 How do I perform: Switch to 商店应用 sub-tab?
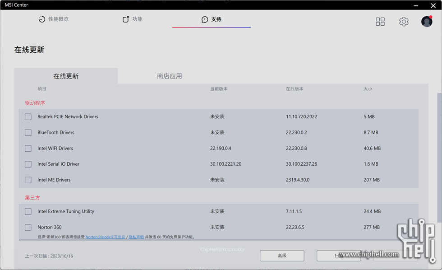[170, 76]
